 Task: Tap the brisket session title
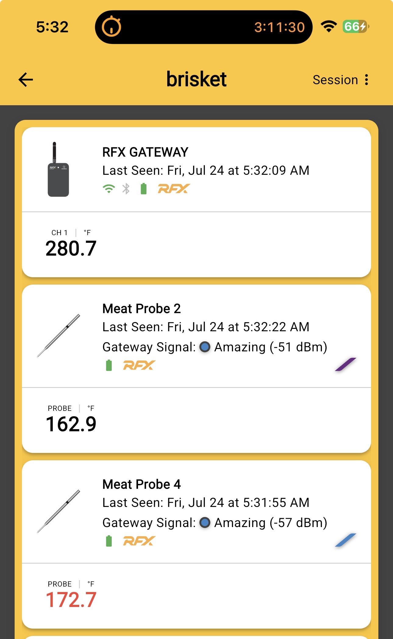click(x=196, y=79)
